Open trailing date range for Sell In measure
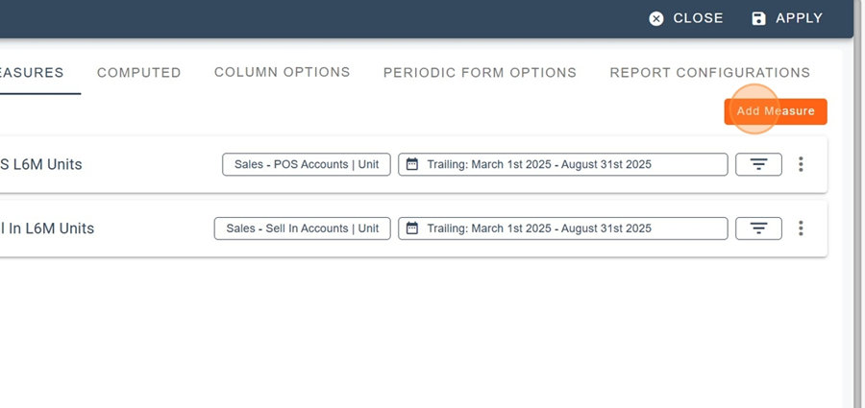 pyautogui.click(x=562, y=228)
